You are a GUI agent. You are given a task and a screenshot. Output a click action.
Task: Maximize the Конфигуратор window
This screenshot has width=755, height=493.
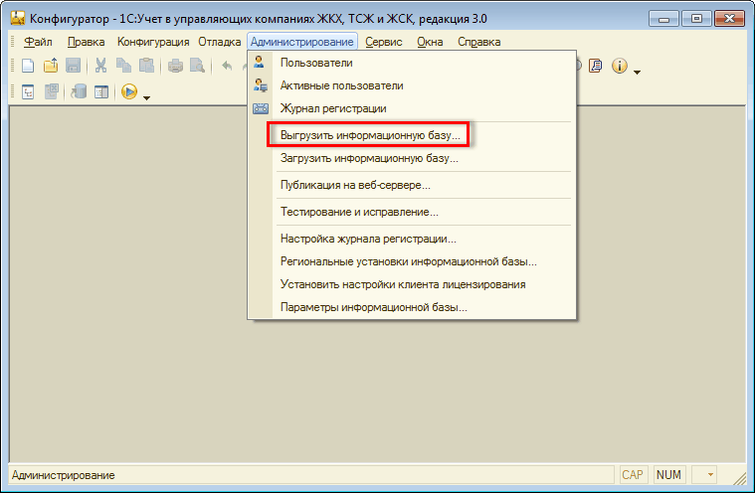pos(696,19)
